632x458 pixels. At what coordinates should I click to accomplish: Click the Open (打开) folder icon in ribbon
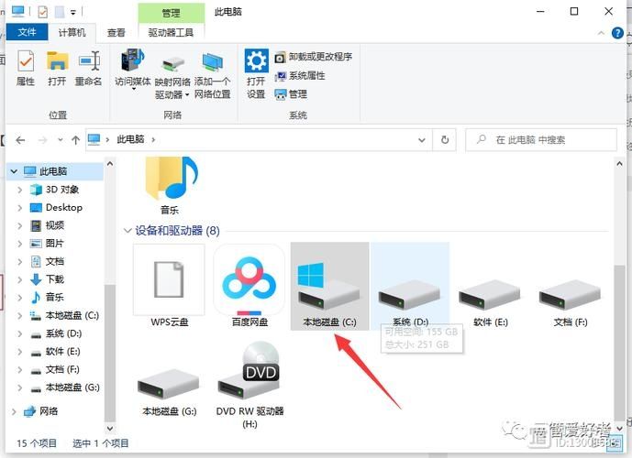(x=57, y=68)
